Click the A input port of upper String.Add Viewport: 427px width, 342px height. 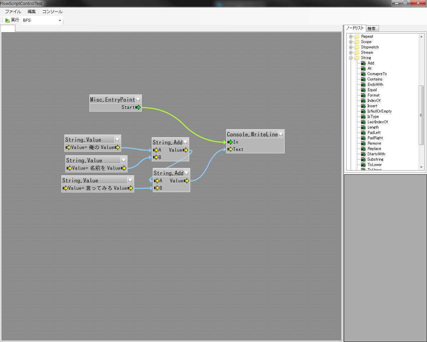(155, 150)
